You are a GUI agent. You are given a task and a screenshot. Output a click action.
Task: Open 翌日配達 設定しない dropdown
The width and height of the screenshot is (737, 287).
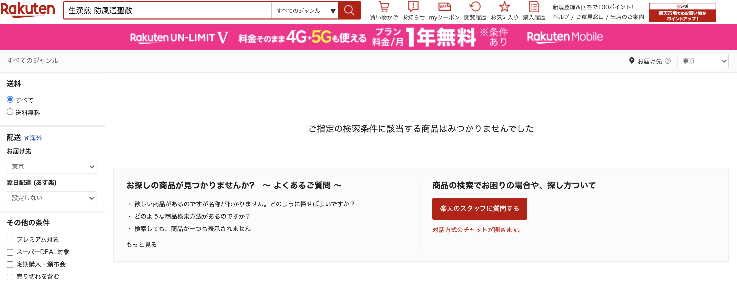tap(52, 198)
